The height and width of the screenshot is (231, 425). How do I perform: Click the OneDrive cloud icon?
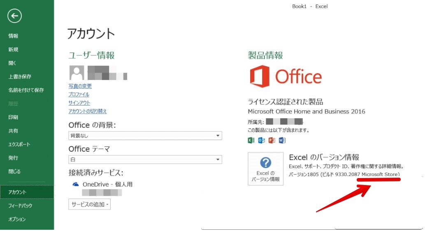pos(76,184)
